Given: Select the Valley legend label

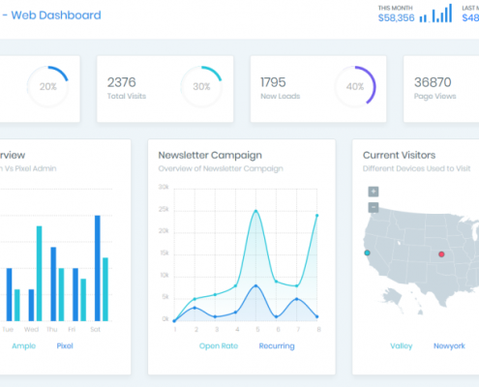Looking at the screenshot, I should click(402, 346).
